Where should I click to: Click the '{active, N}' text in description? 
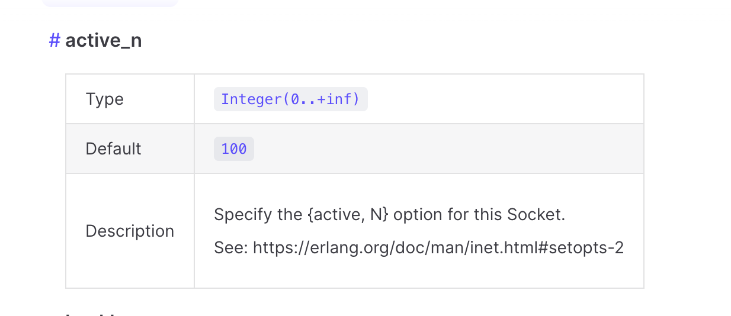(x=348, y=214)
